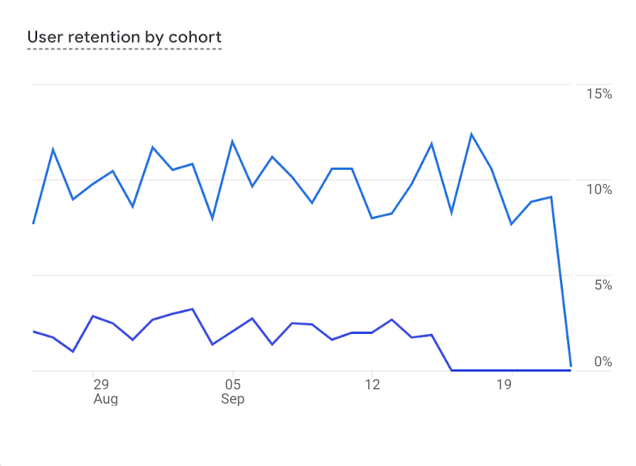636x466 pixels.
Task: Click the lower line's point above 29 Aug
Action: click(93, 316)
